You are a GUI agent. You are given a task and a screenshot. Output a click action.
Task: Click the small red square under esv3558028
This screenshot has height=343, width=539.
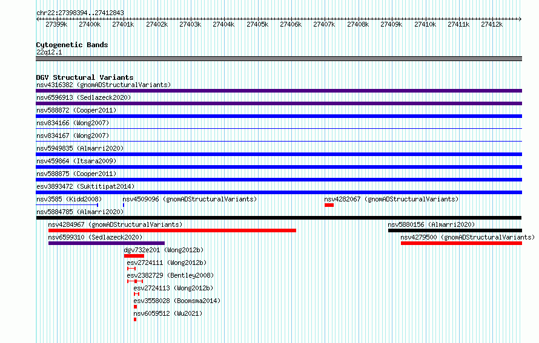(x=136, y=307)
